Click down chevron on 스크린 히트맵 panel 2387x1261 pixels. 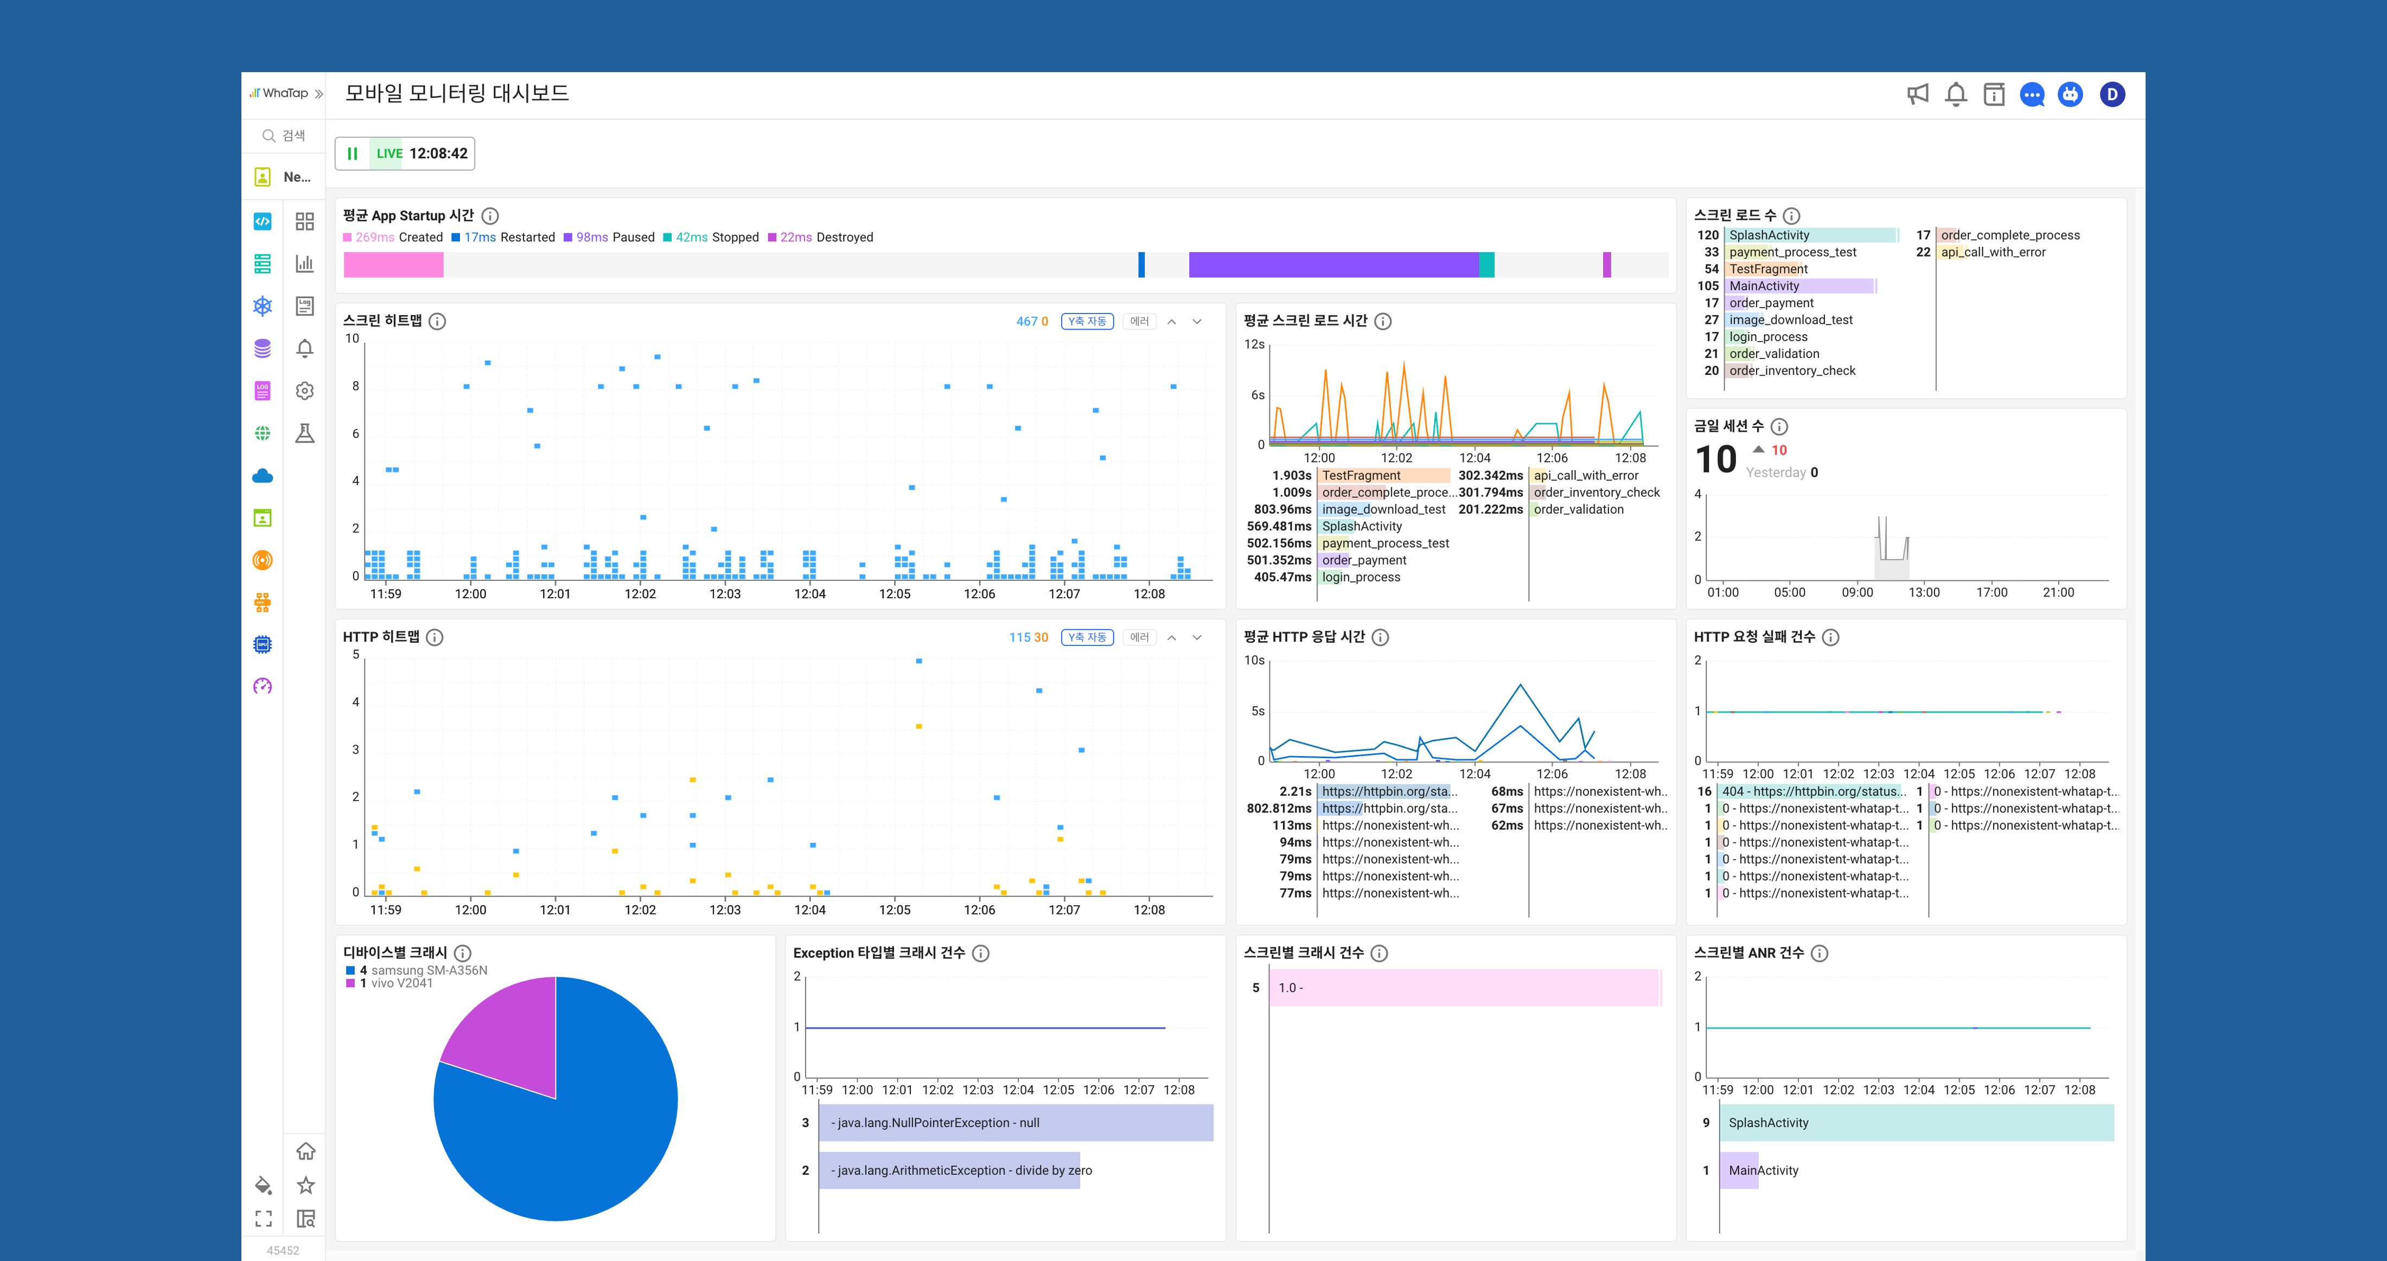(1196, 322)
